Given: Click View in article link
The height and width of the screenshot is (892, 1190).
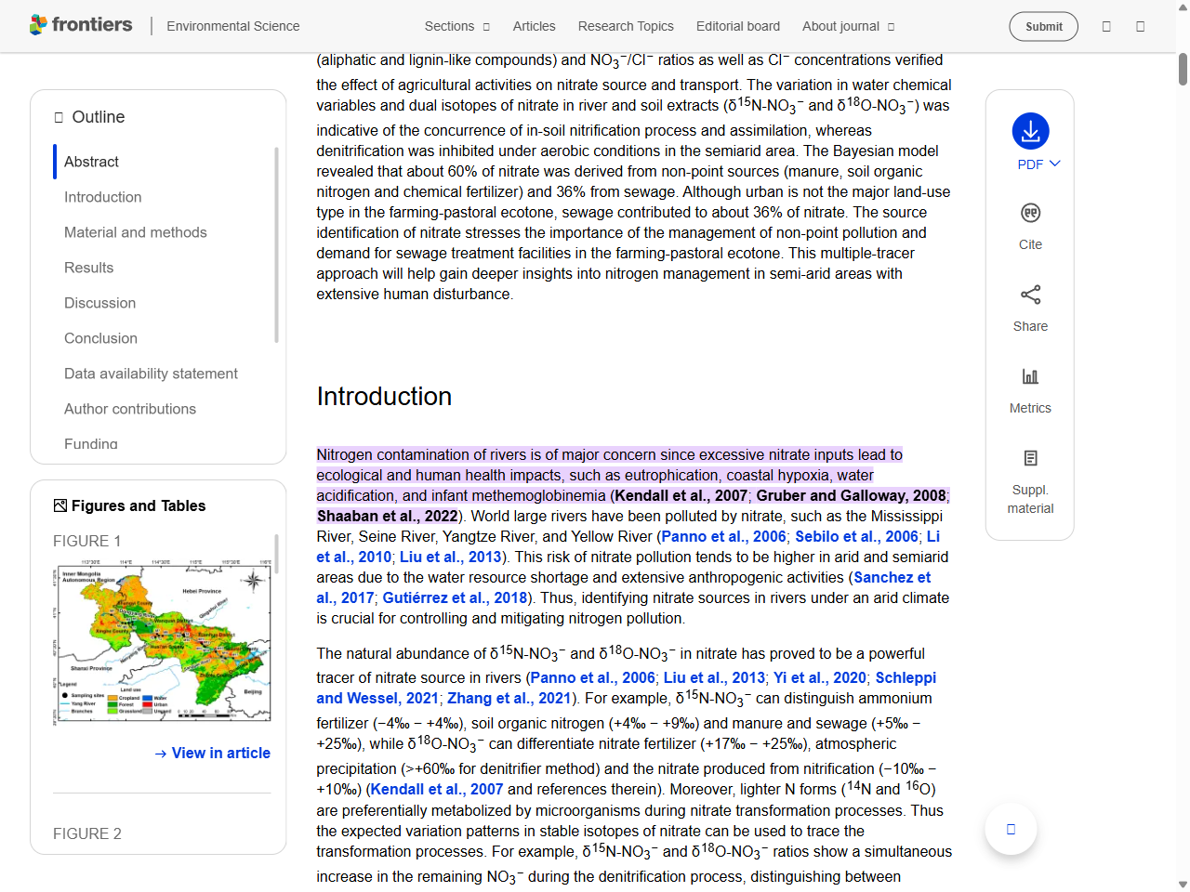Looking at the screenshot, I should coord(213,753).
